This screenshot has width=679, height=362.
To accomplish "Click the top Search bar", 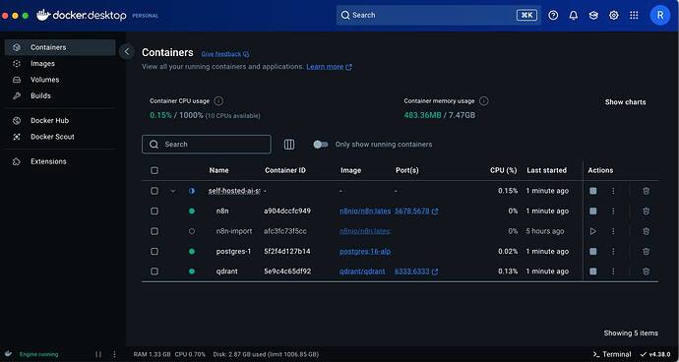I will 438,15.
